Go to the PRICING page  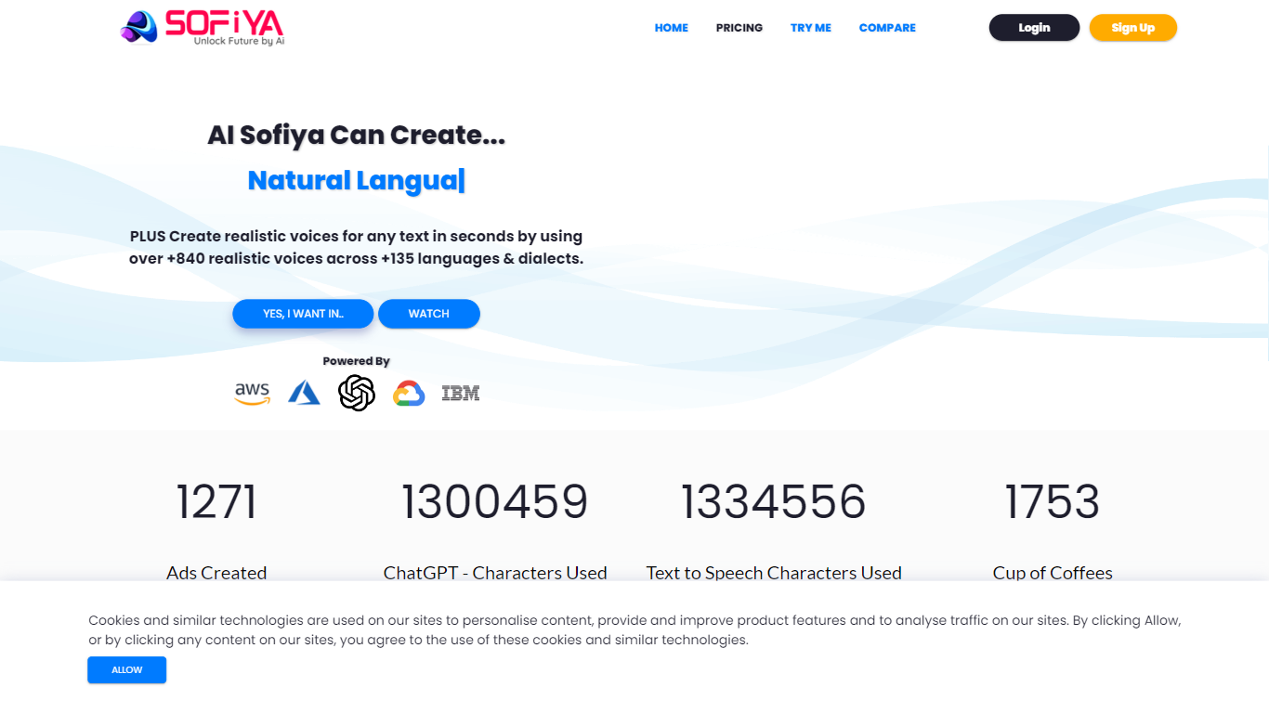pyautogui.click(x=739, y=28)
